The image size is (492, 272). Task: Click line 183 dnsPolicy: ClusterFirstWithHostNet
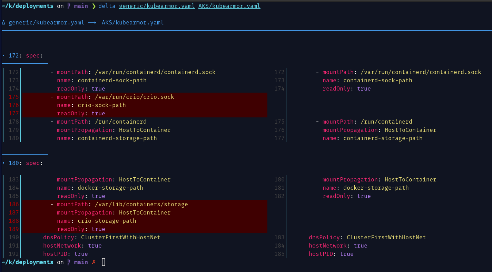pyautogui.click(x=367, y=238)
